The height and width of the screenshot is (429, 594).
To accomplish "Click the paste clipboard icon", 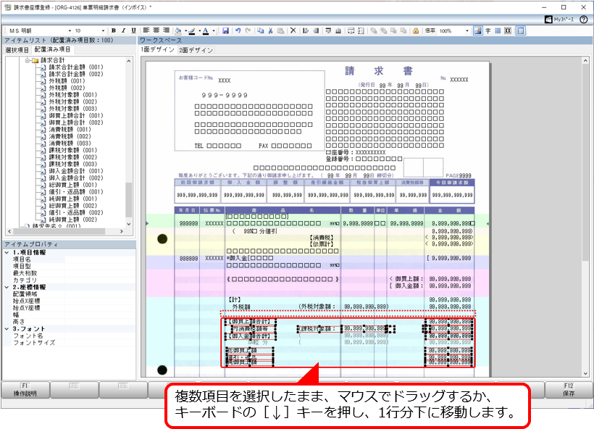I will [280, 30].
